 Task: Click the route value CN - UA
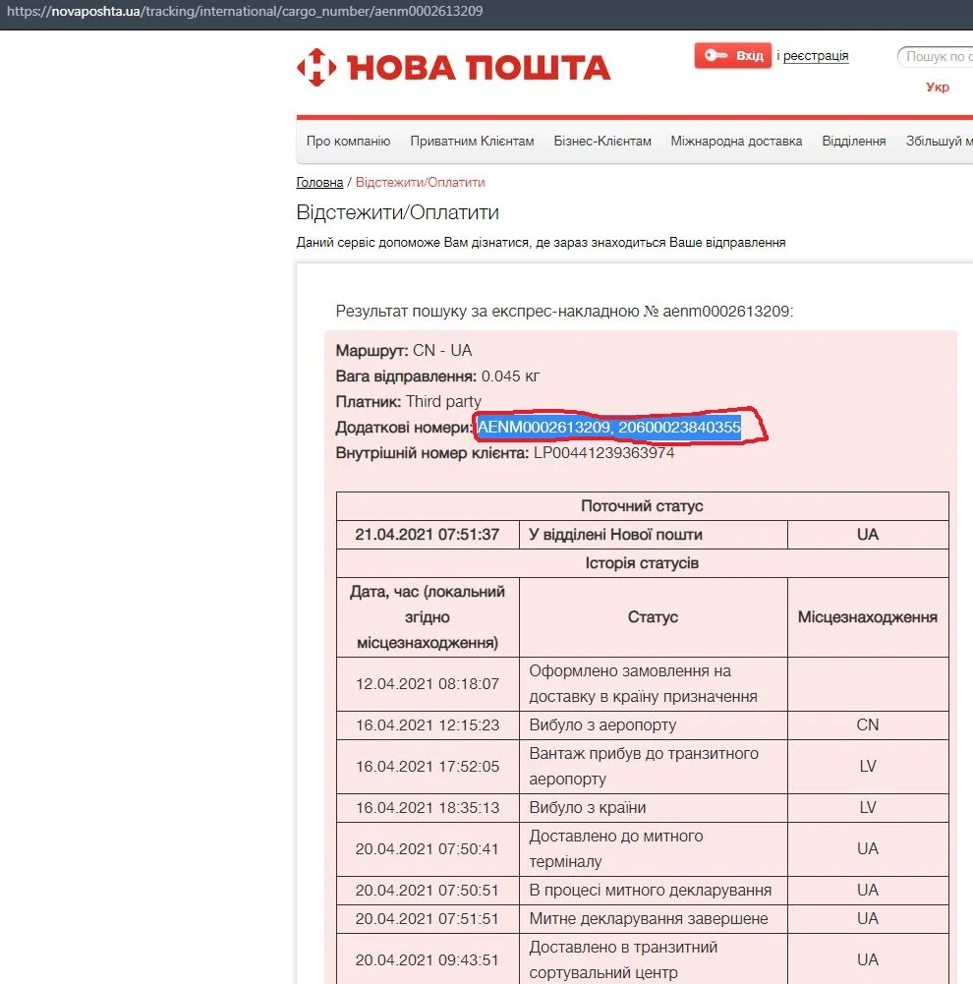tap(442, 350)
